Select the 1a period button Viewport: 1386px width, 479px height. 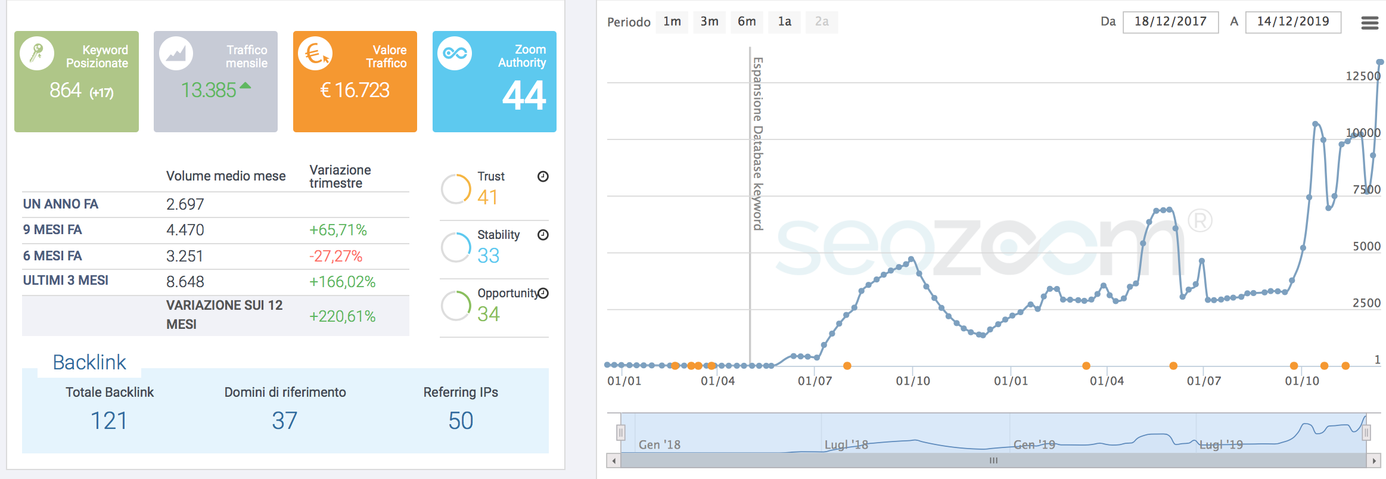pos(784,22)
